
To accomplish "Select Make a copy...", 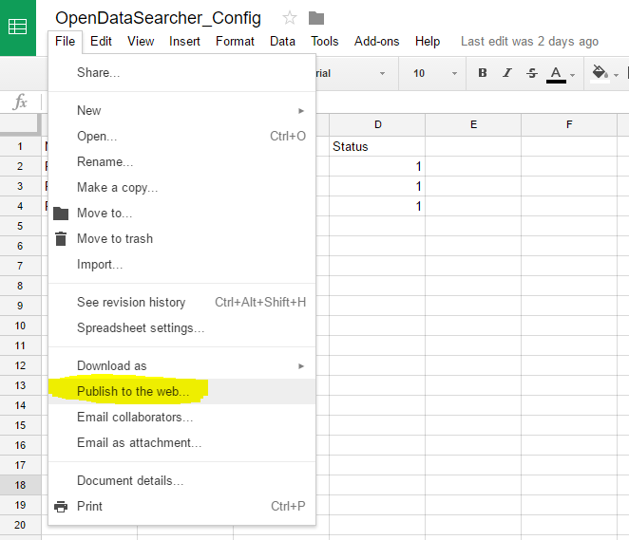I will pyautogui.click(x=181, y=188).
